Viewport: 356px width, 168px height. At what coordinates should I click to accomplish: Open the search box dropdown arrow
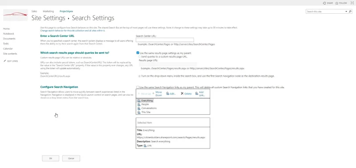[x=346, y=12]
